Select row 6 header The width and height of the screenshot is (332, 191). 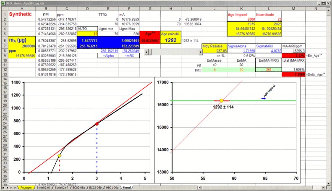click(x=5, y=40)
